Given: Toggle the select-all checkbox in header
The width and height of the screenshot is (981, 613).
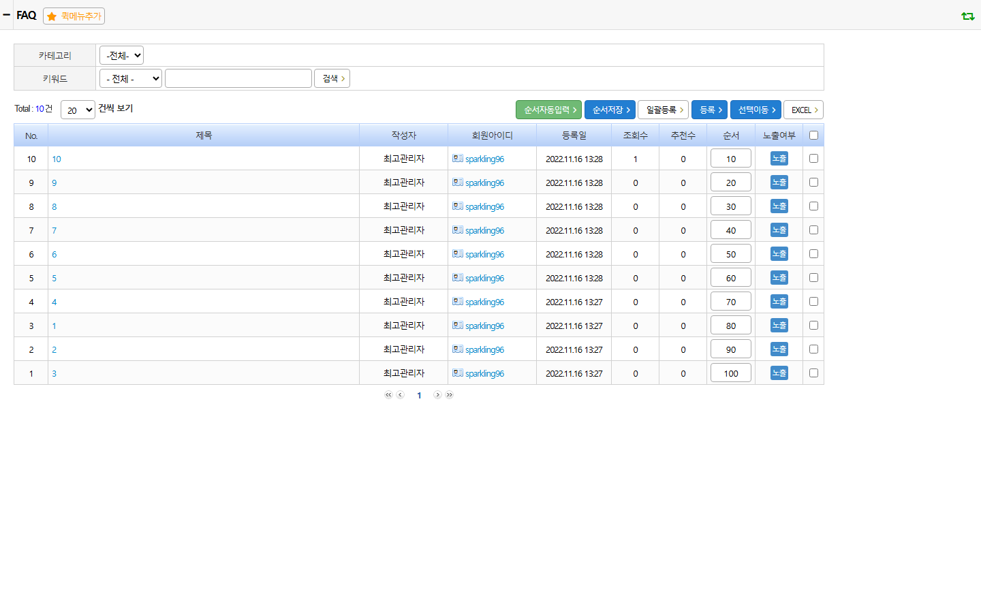Looking at the screenshot, I should (x=813, y=135).
